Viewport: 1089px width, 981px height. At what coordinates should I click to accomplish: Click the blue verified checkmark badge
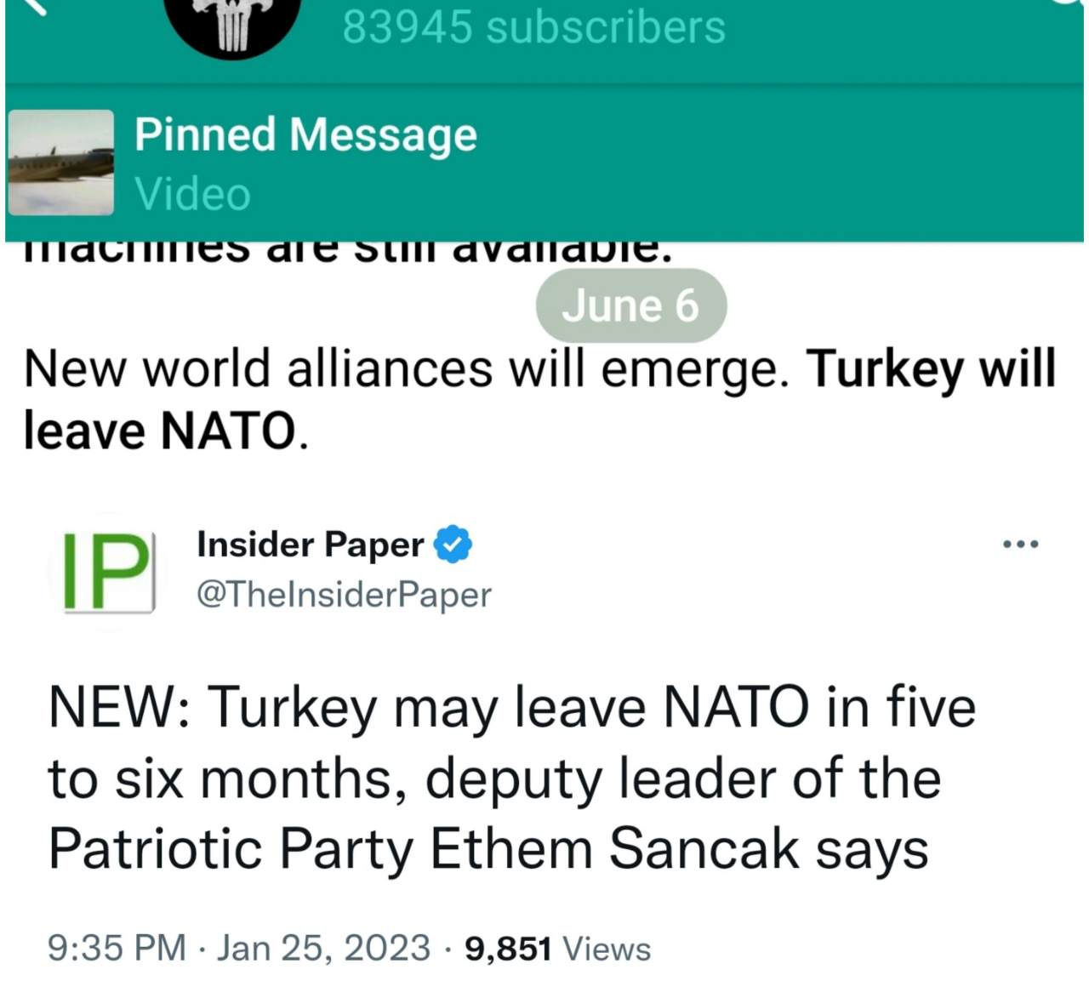453,545
